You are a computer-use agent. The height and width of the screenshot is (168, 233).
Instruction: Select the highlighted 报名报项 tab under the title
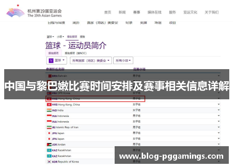click(x=54, y=53)
